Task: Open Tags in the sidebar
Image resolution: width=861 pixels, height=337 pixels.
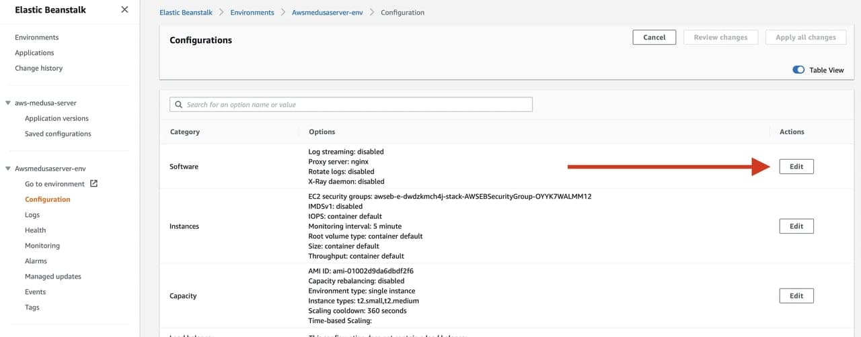Action: click(32, 307)
